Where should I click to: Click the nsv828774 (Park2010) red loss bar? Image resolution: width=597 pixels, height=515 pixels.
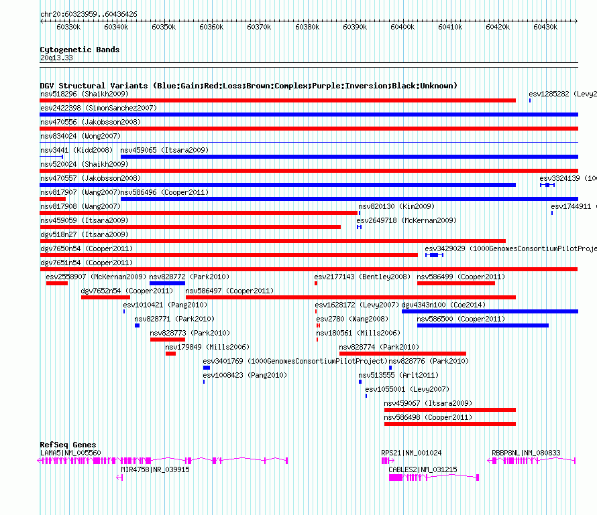[x=402, y=354]
